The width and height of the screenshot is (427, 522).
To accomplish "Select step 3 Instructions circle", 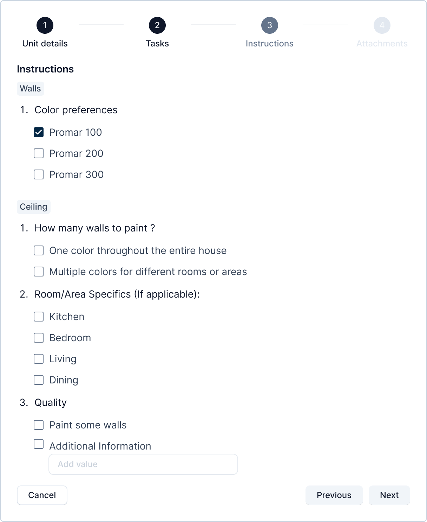I will [x=270, y=25].
